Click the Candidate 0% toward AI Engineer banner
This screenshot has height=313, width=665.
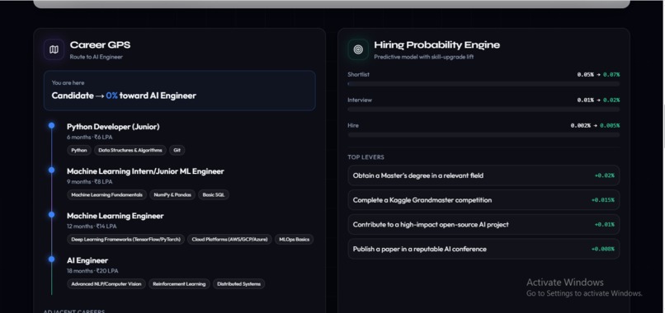(x=179, y=91)
